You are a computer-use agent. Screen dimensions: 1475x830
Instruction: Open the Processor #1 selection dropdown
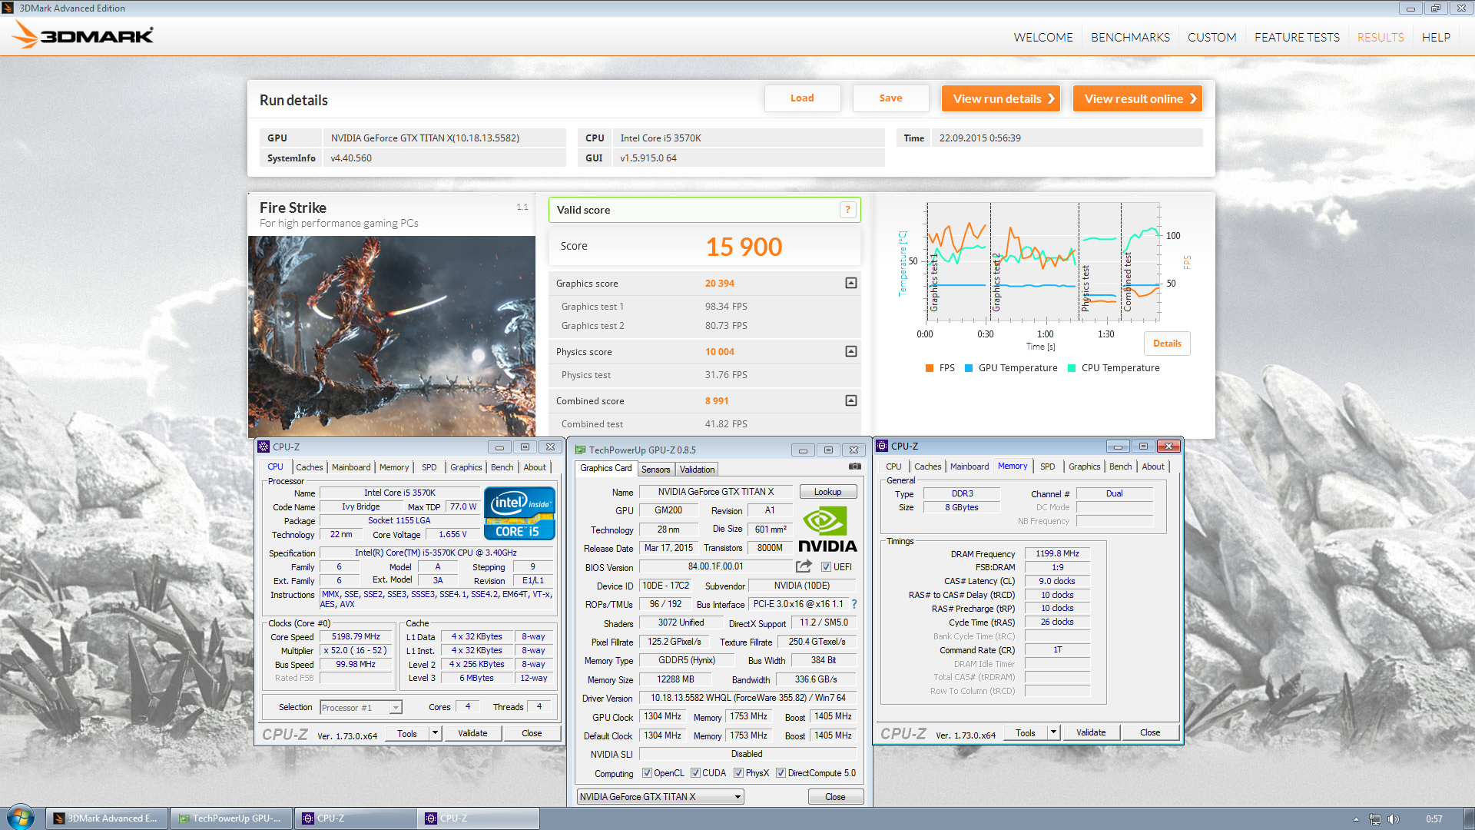[x=361, y=708]
